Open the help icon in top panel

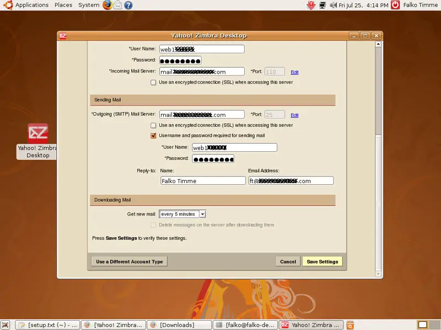pos(128,5)
